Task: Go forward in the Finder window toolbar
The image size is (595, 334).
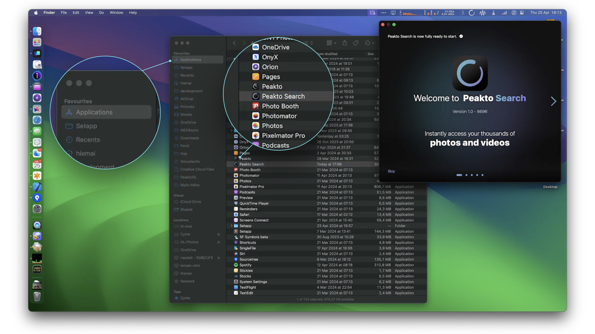Action: click(x=244, y=43)
